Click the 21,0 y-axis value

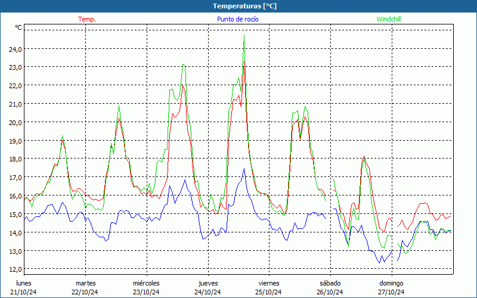coord(16,104)
